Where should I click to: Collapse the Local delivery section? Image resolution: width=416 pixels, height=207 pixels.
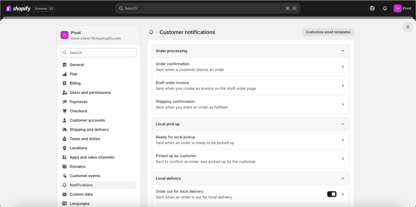point(343,179)
